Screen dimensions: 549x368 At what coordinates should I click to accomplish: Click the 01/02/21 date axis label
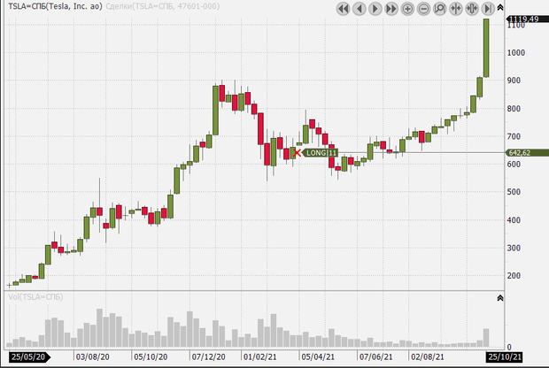click(259, 357)
